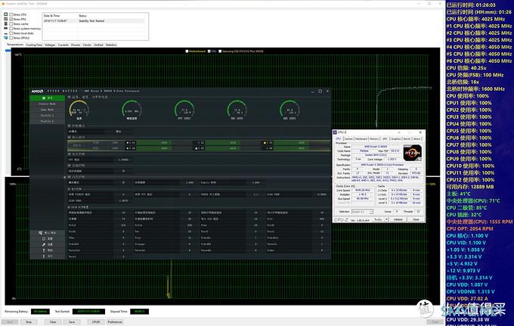Click the Bench tab in CPU-Z

click(407, 138)
